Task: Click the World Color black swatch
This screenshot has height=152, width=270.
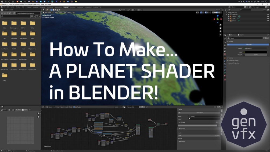Action: 256,52
